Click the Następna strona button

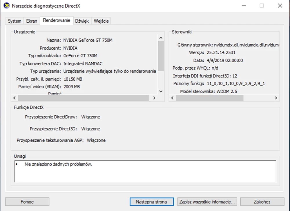coord(151,201)
